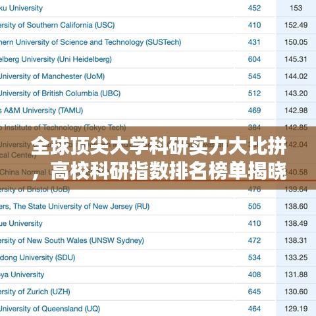Open University of Manchester (UoM) link
The height and width of the screenshot is (316, 316).
(52, 76)
